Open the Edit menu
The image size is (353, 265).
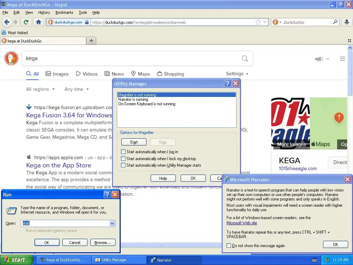[x=17, y=12]
